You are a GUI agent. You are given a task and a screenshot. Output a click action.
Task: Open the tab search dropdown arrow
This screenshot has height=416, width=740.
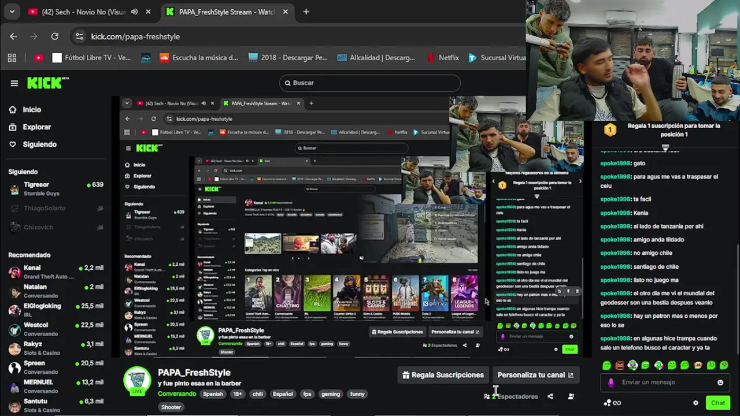tap(12, 12)
